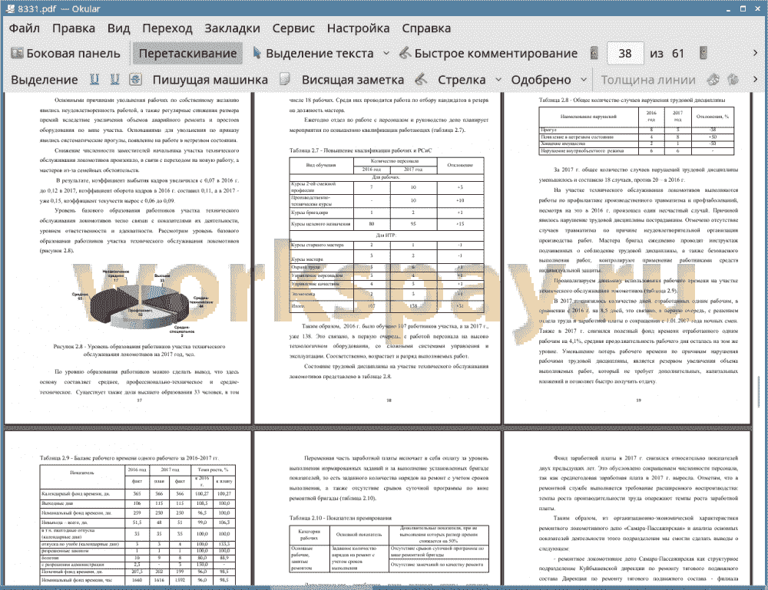Activate the Перетаскивание browse mode

187,54
